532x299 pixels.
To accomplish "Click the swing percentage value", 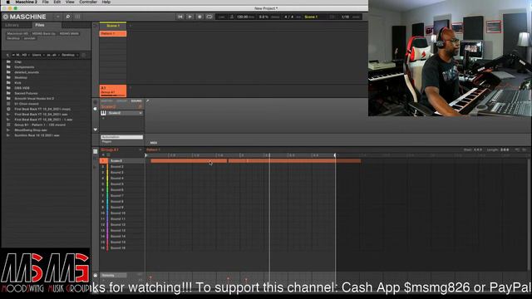I will [x=264, y=17].
